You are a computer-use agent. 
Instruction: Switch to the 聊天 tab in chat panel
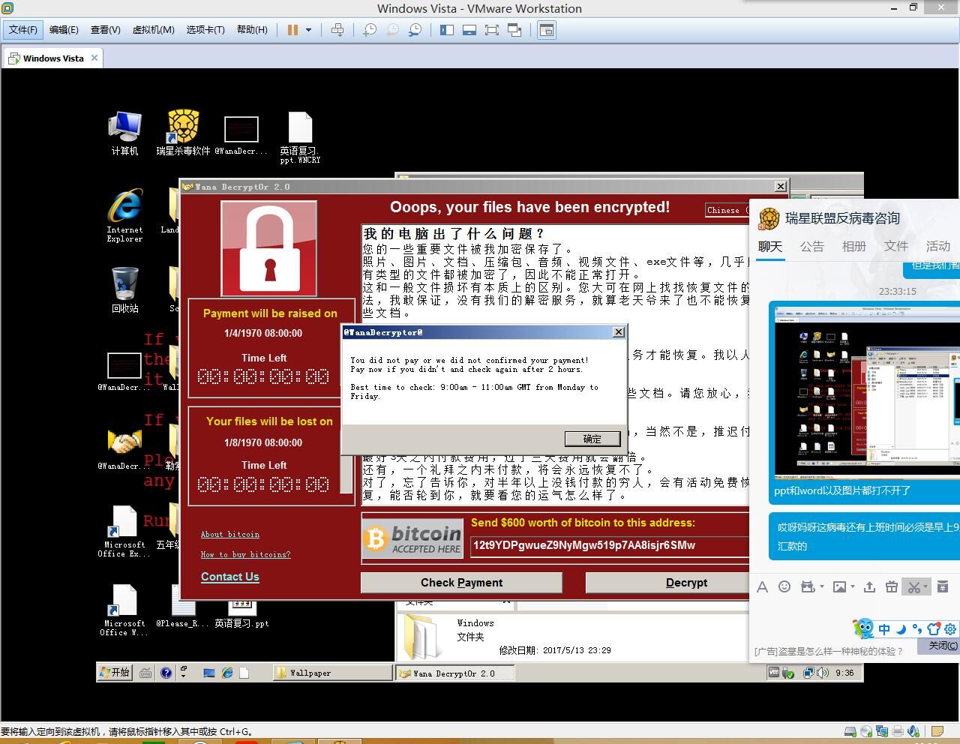(x=770, y=247)
